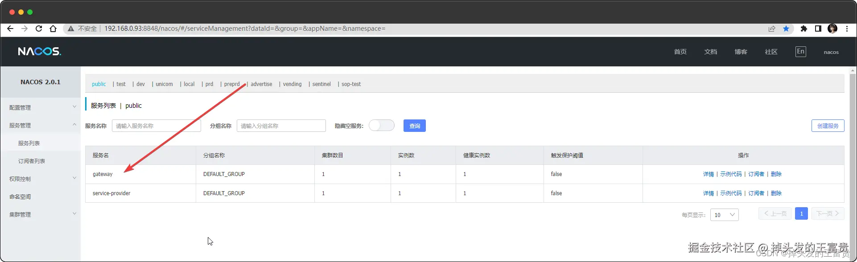This screenshot has width=857, height=262.
Task: Open 博客 in top navigation
Action: [741, 52]
